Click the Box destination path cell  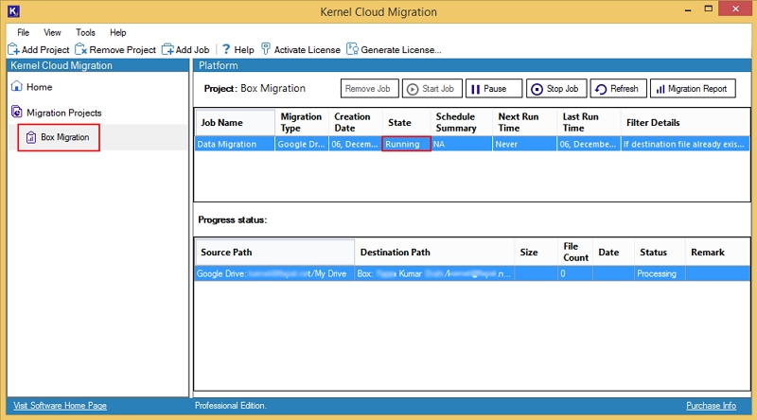point(435,273)
